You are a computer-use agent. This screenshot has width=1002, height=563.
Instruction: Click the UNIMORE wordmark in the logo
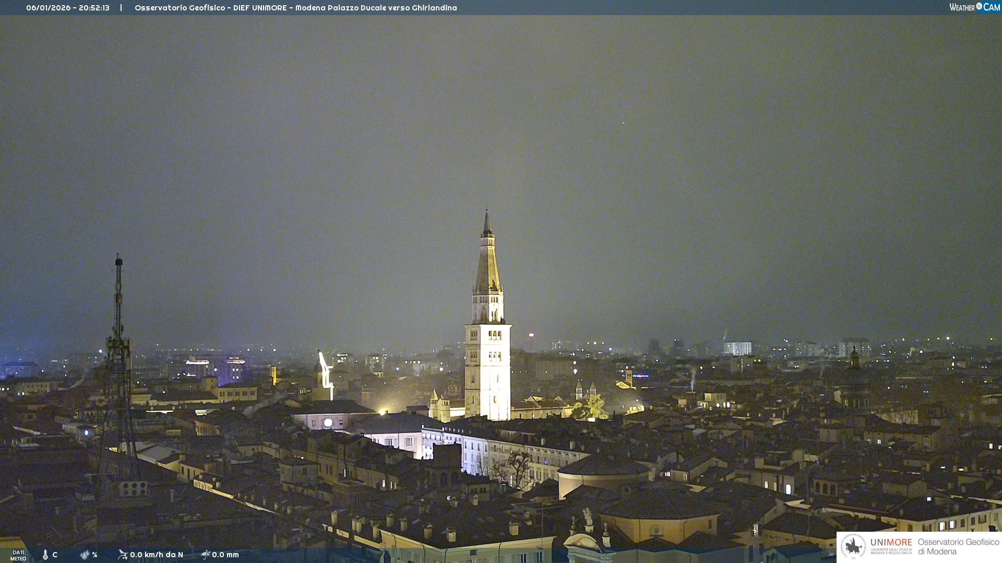point(891,543)
